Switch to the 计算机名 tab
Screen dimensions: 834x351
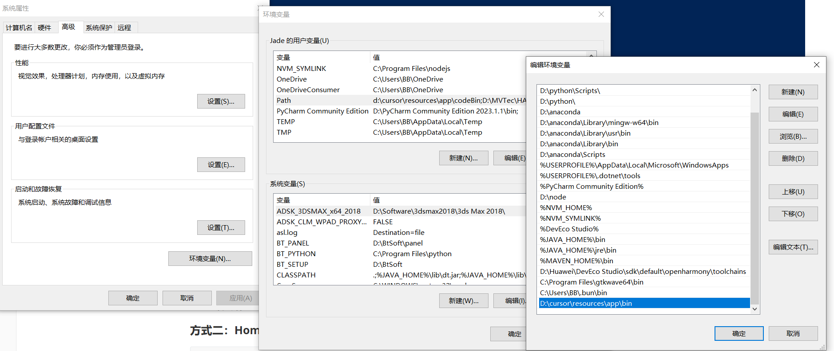click(x=19, y=27)
